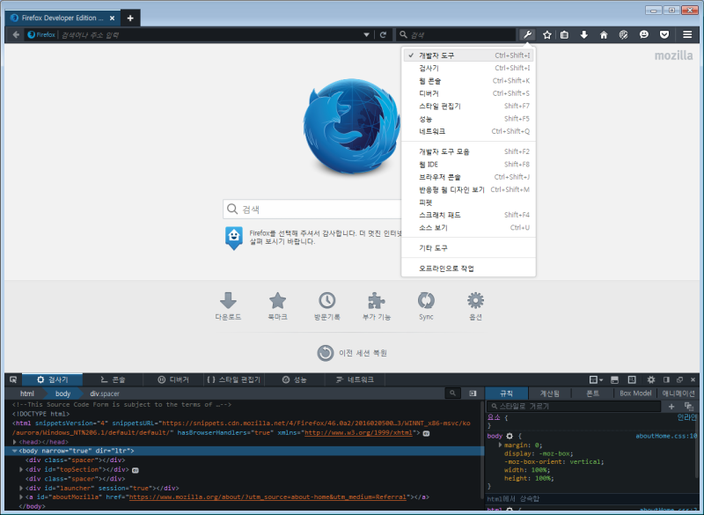Choose 스타일 편집기 Shift+F7 menu item
The width and height of the screenshot is (704, 515).
468,106
